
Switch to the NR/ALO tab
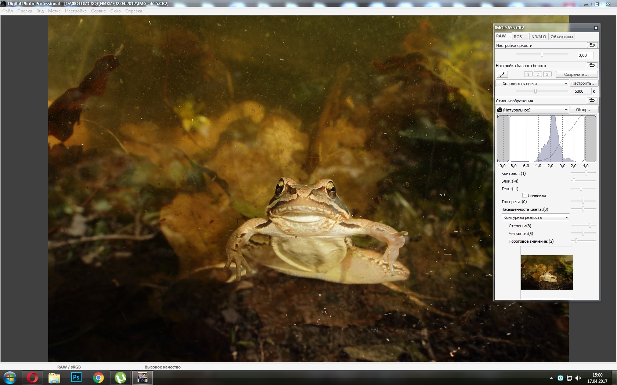tap(538, 37)
